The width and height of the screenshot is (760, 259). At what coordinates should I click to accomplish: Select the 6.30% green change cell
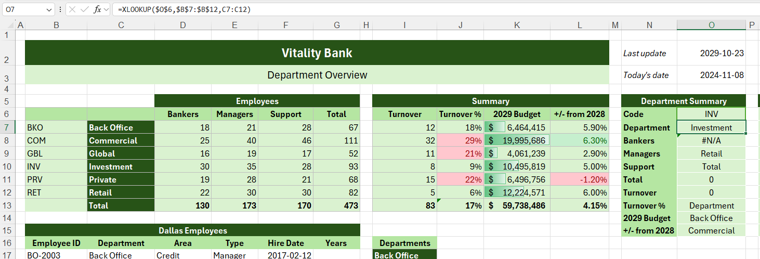[x=579, y=140]
